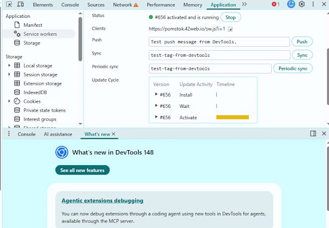The image size is (329, 228).
Task: Toggle the device toolbar icon
Action: point(20,4)
